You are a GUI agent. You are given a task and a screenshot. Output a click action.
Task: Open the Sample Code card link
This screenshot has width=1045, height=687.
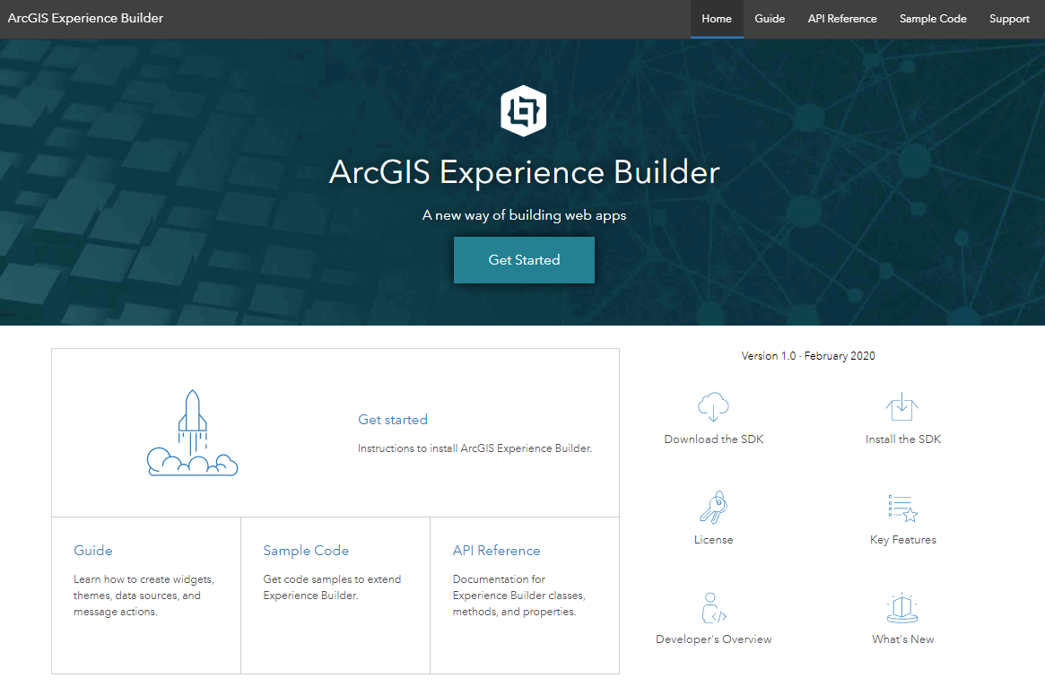[306, 551]
